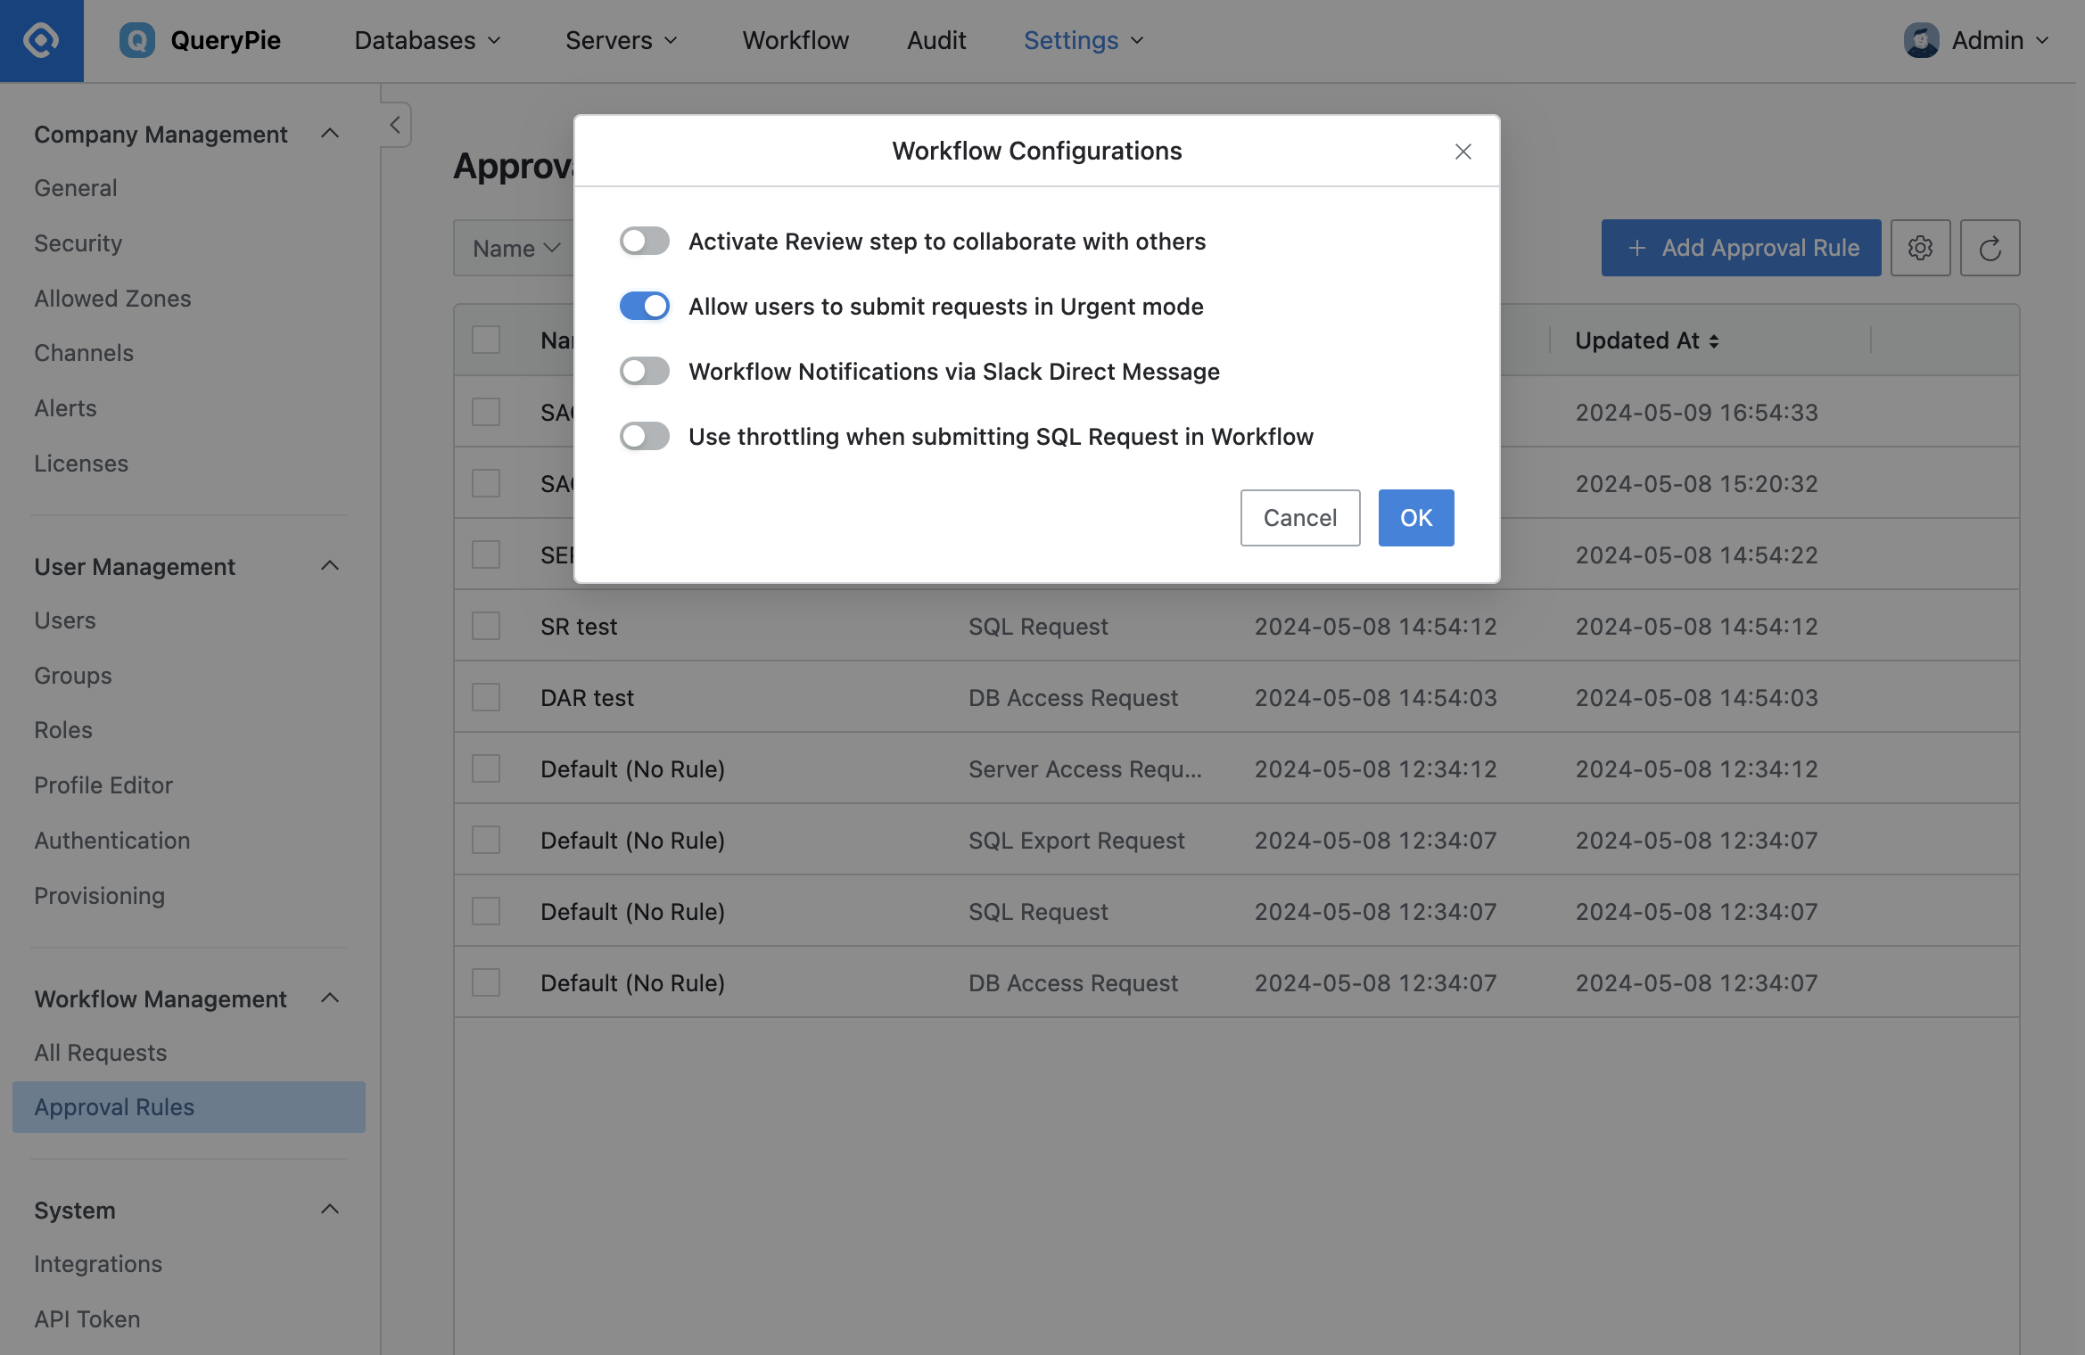
Task: Enable the Activate Review step toggle
Action: (x=644, y=241)
